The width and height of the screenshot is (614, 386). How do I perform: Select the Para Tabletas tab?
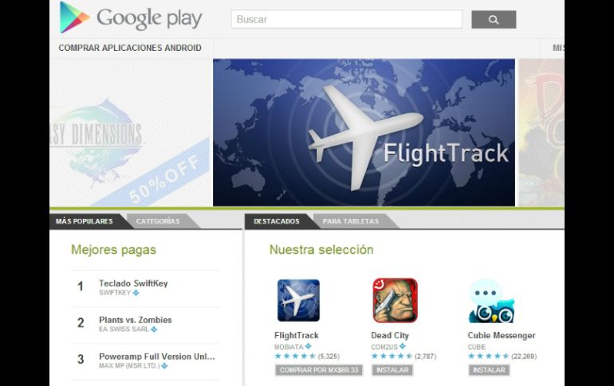click(x=351, y=221)
